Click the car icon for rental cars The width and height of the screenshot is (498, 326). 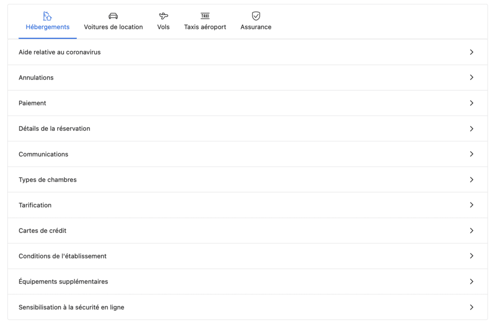[113, 16]
